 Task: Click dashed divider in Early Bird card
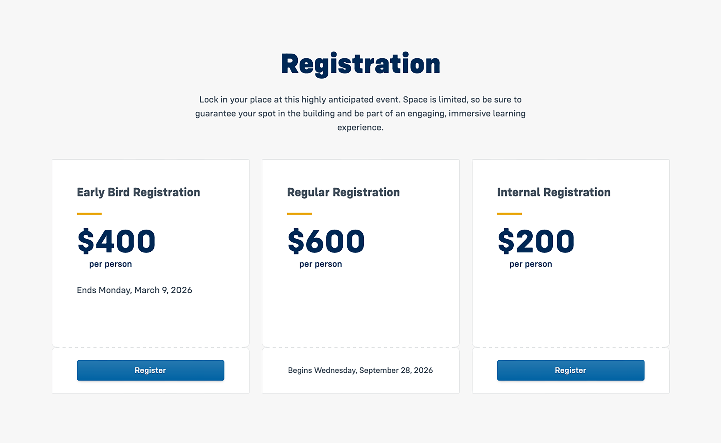click(x=151, y=347)
